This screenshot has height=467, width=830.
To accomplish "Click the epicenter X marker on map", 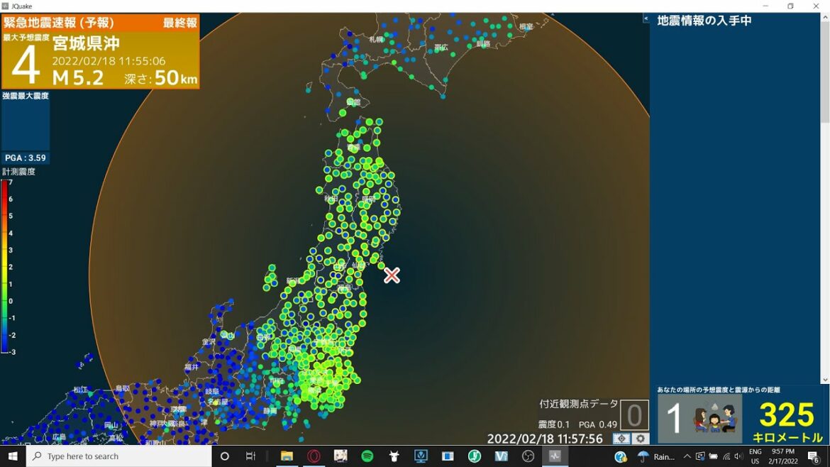I will (392, 275).
